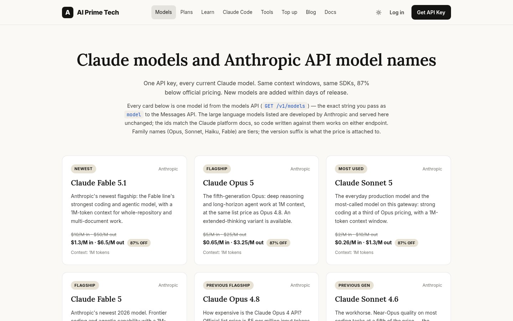This screenshot has width=513, height=321.
Task: Open the Claude Opus 5 card title
Action: click(228, 183)
